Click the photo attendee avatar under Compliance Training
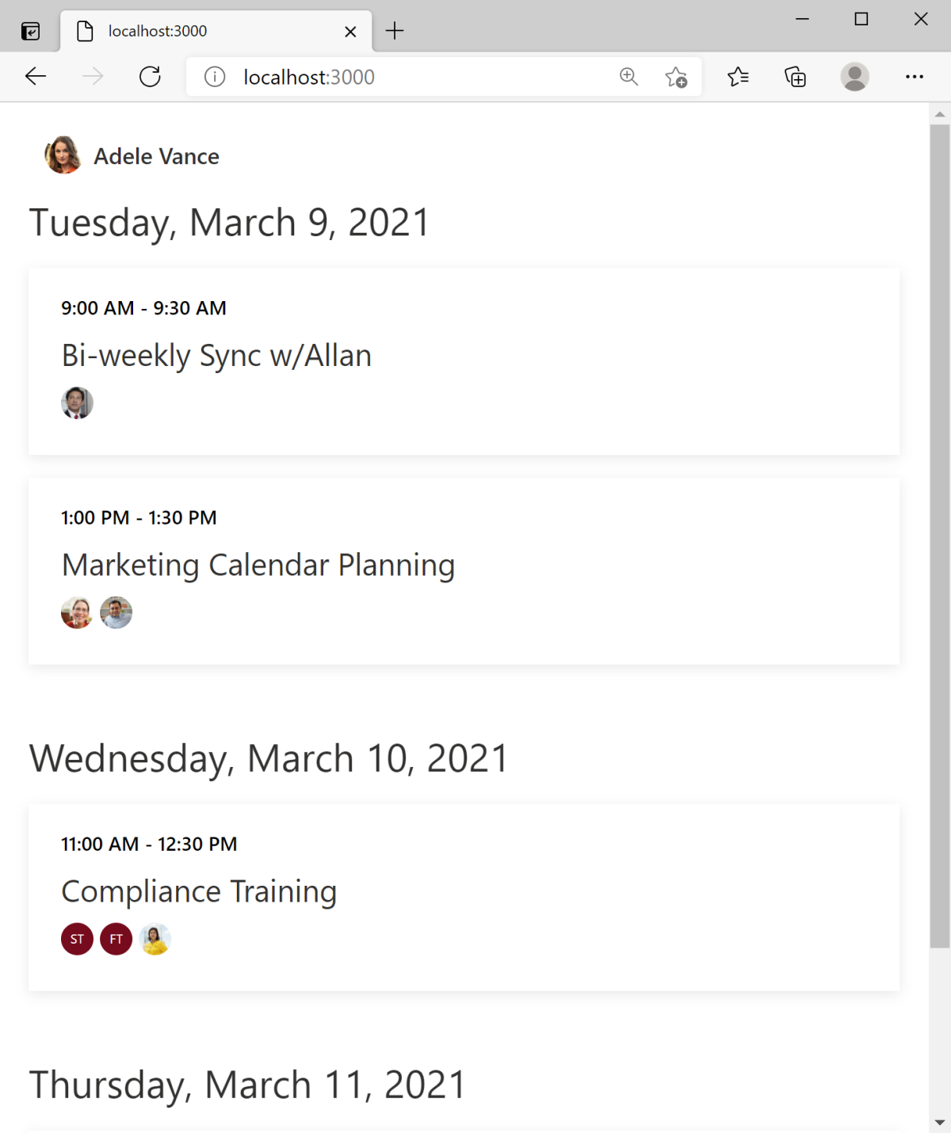 155,939
